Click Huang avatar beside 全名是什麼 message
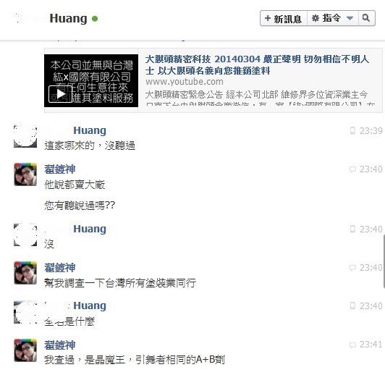 click(25, 312)
